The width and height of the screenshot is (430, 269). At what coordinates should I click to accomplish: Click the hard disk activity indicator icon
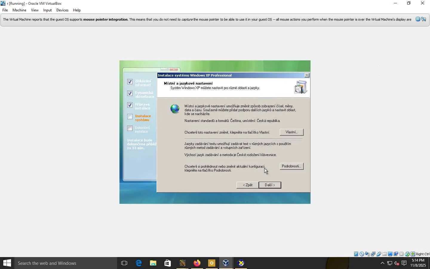pyautogui.click(x=356, y=254)
